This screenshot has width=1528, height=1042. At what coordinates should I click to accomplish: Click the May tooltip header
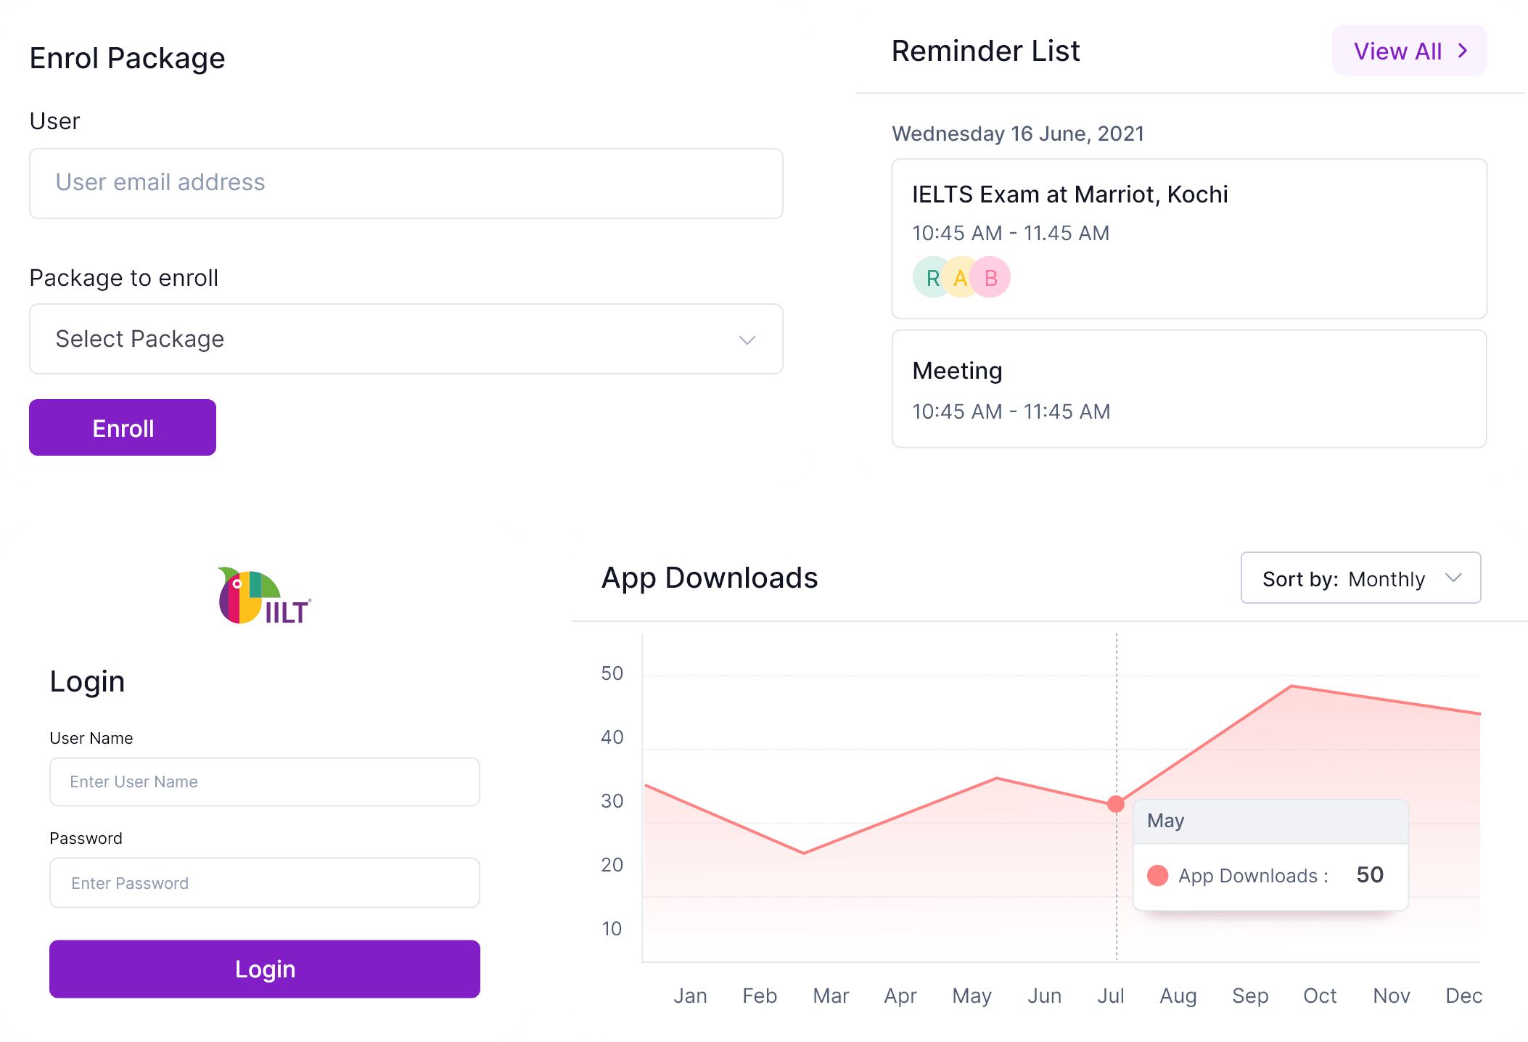1270,821
